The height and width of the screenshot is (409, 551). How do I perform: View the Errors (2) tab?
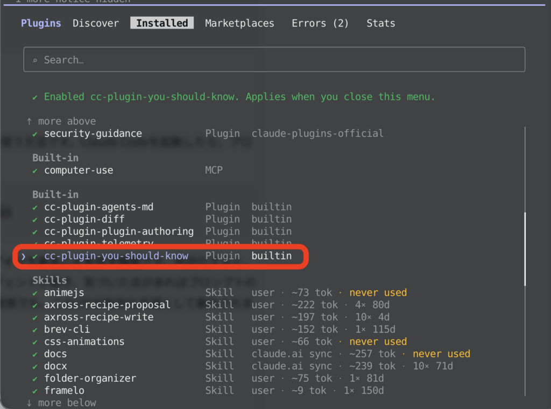pos(320,23)
